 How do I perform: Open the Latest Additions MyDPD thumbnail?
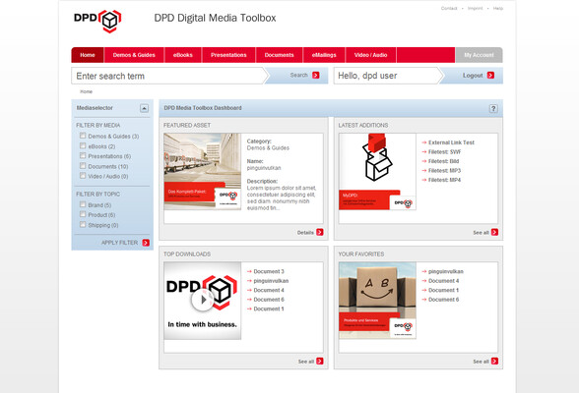[377, 172]
